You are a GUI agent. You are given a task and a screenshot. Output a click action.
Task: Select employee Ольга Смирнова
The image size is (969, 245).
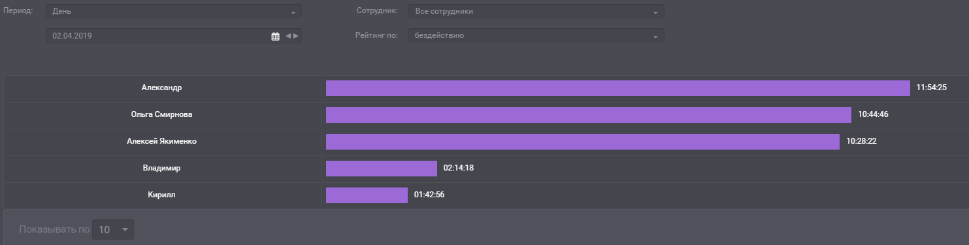coord(161,114)
